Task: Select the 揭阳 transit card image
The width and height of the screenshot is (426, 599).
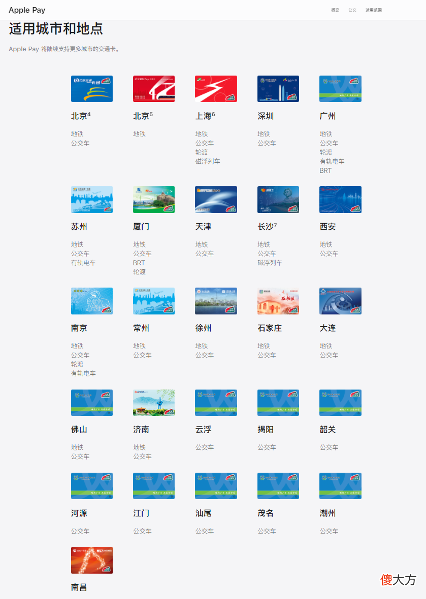Action: (x=278, y=403)
